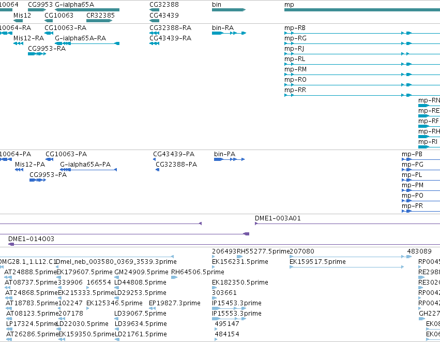Click the teal bin gene arrow glyph

pos(229,10)
